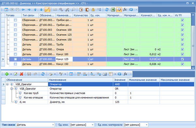Click the gears icon in top toolbar
Screen dimensions: 196x128
(61, 9)
